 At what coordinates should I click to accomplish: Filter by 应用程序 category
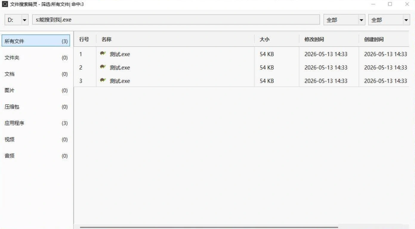tap(36, 123)
